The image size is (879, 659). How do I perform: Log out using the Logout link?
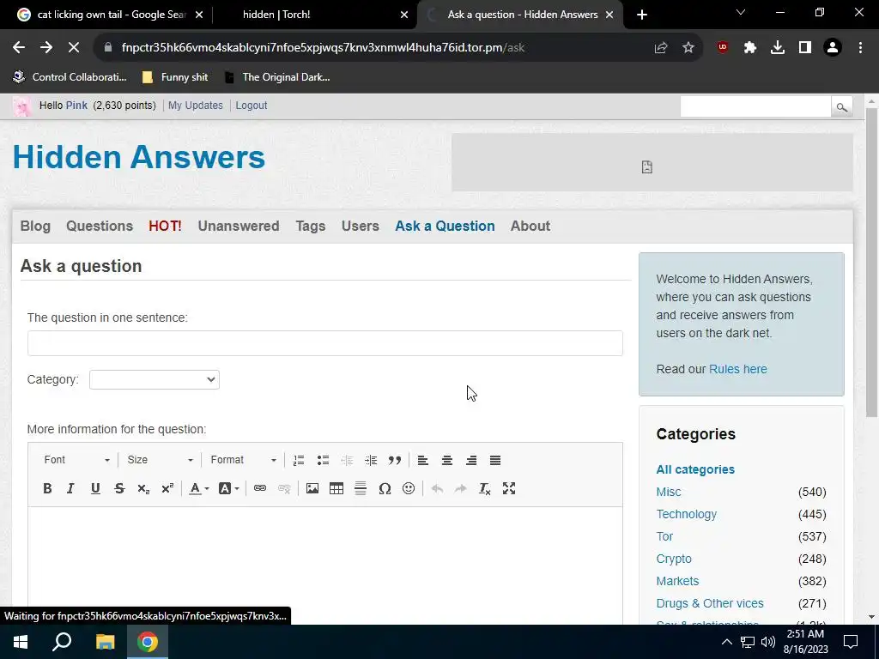[x=252, y=106]
